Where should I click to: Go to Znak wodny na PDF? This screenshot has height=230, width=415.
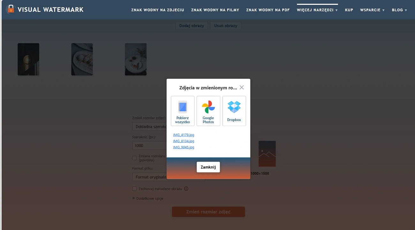tap(268, 10)
